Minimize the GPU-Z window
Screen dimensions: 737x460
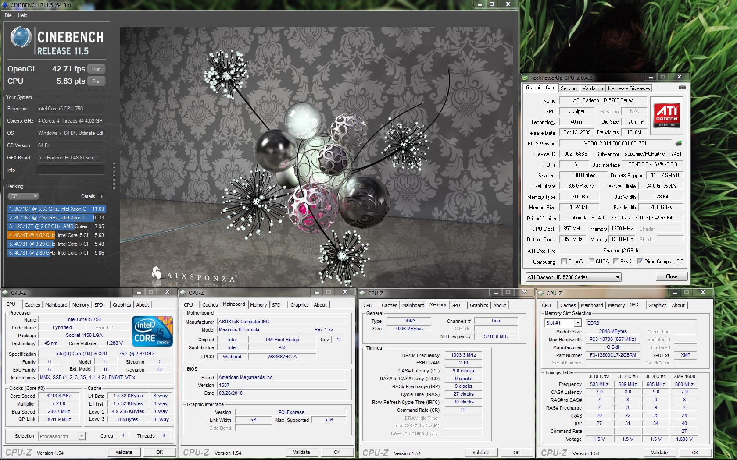651,77
